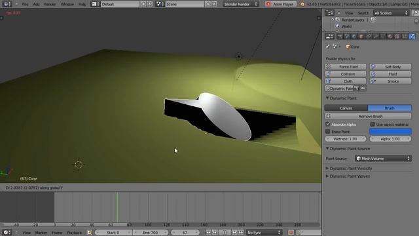
Task: Enable Cloth physics
Action: coord(345,81)
